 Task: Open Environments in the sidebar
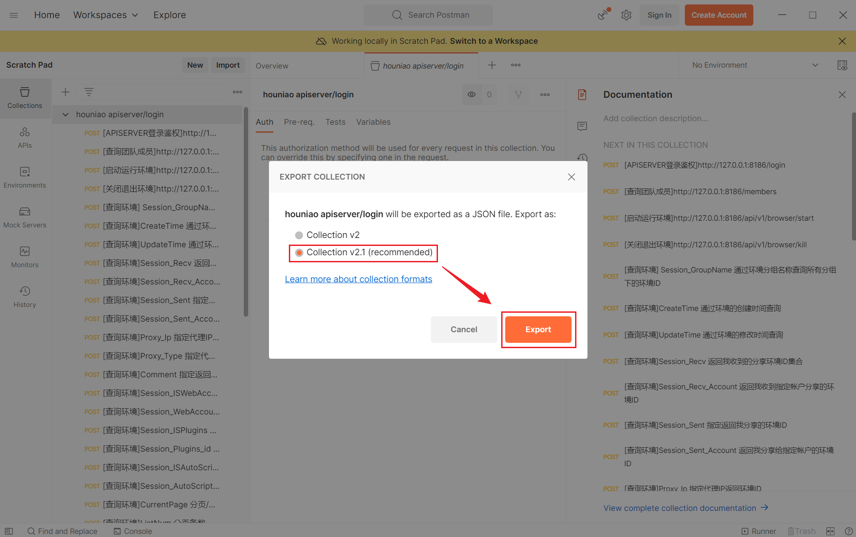pos(25,178)
